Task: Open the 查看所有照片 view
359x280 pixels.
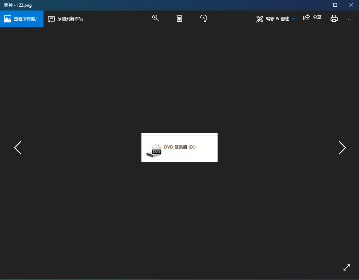Action: click(22, 19)
